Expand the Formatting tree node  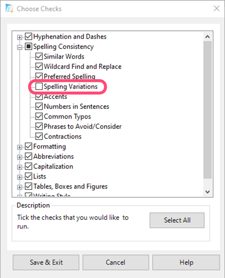20,147
